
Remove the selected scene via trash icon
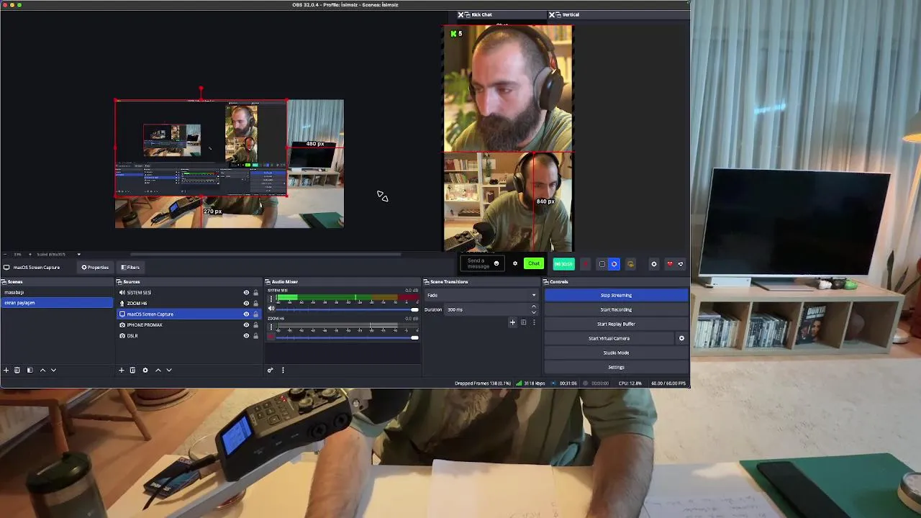coord(17,370)
